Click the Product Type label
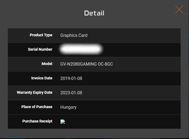This screenshot has height=139, width=189. pos(41,35)
